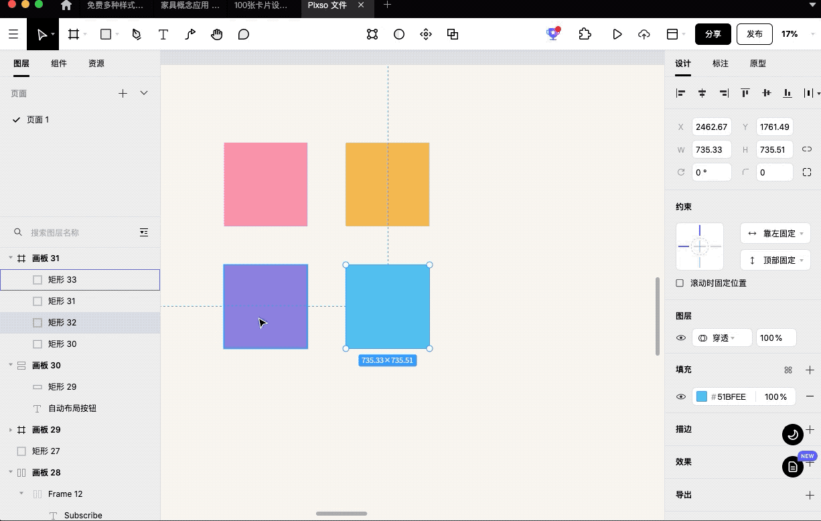Screen dimensions: 821x521
Task: Align selection horizontal centers
Action: pos(702,93)
